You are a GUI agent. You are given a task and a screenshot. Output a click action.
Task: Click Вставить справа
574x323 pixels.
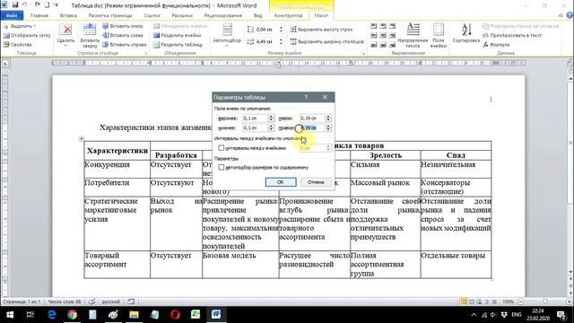pos(125,45)
